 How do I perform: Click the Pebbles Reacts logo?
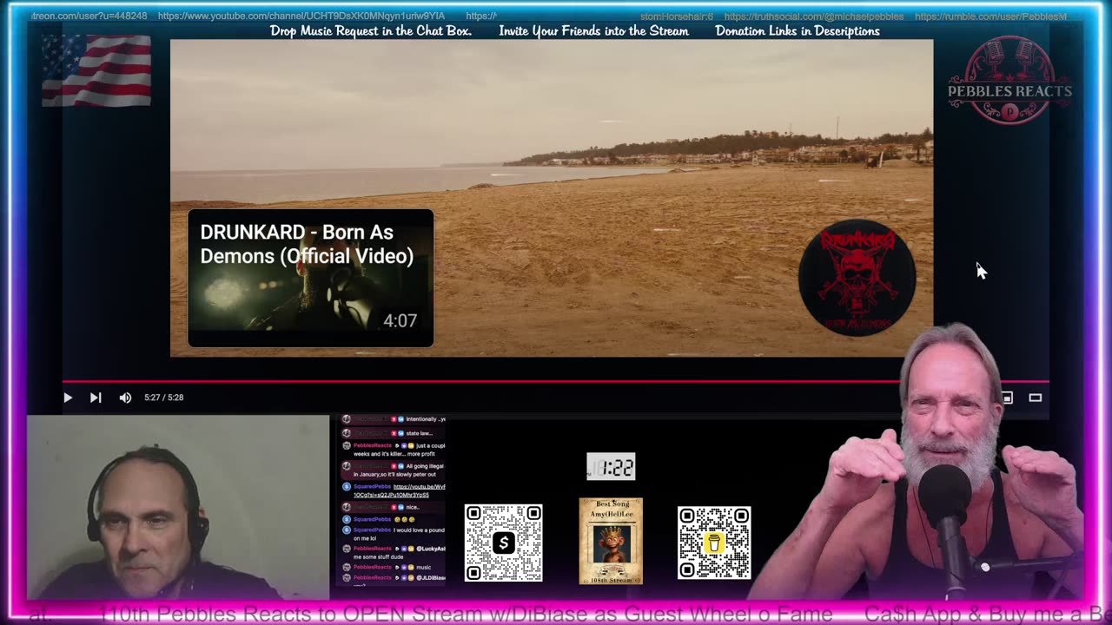(x=1009, y=80)
